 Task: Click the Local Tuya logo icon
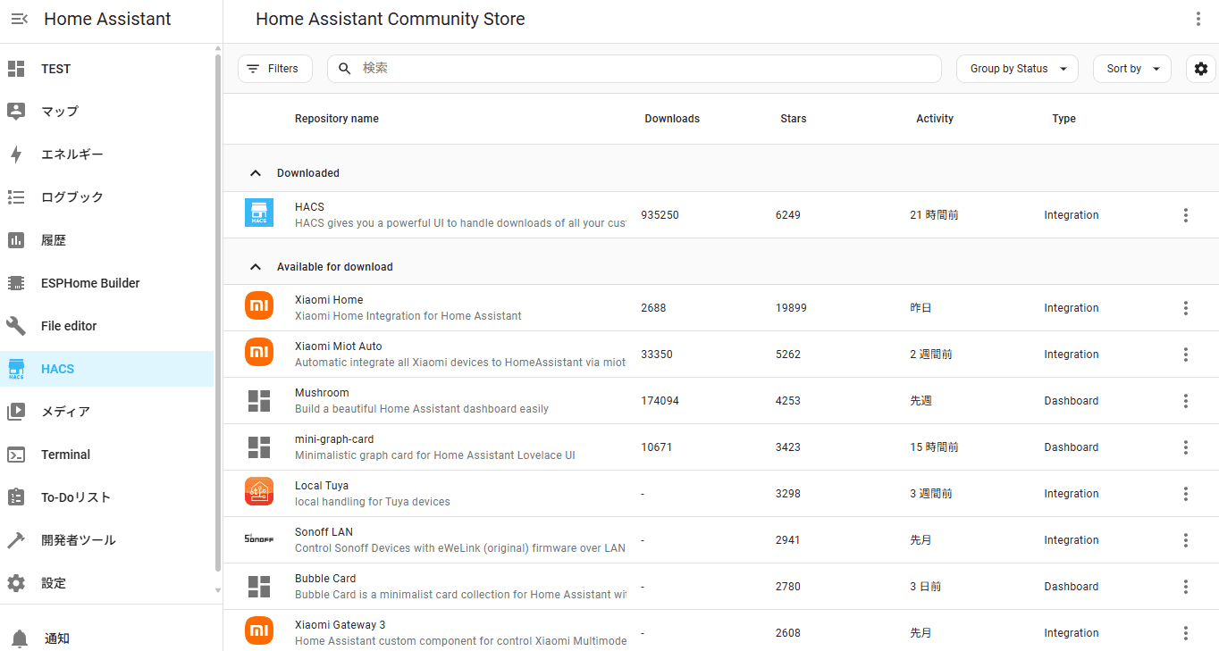pos(259,491)
